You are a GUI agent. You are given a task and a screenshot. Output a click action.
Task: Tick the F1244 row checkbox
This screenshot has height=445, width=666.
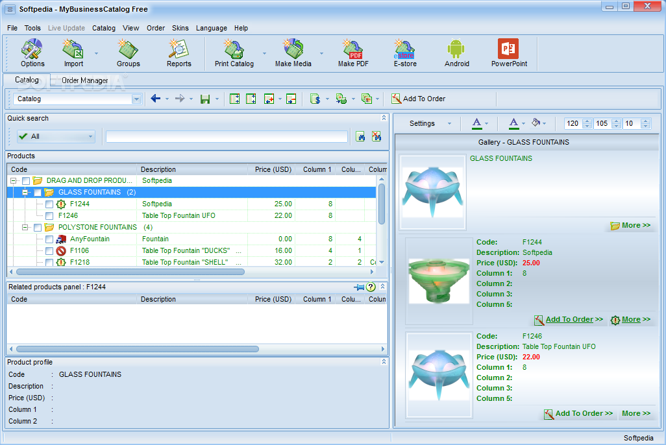49,204
